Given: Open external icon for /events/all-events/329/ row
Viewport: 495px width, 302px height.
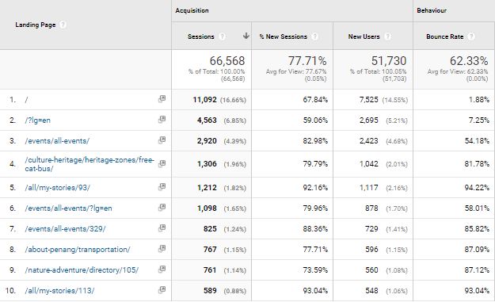Looking at the screenshot, I should click(x=162, y=228).
